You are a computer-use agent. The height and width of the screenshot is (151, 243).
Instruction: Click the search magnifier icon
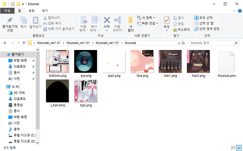point(236,43)
